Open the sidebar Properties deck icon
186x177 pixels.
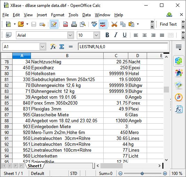click(x=179, y=61)
